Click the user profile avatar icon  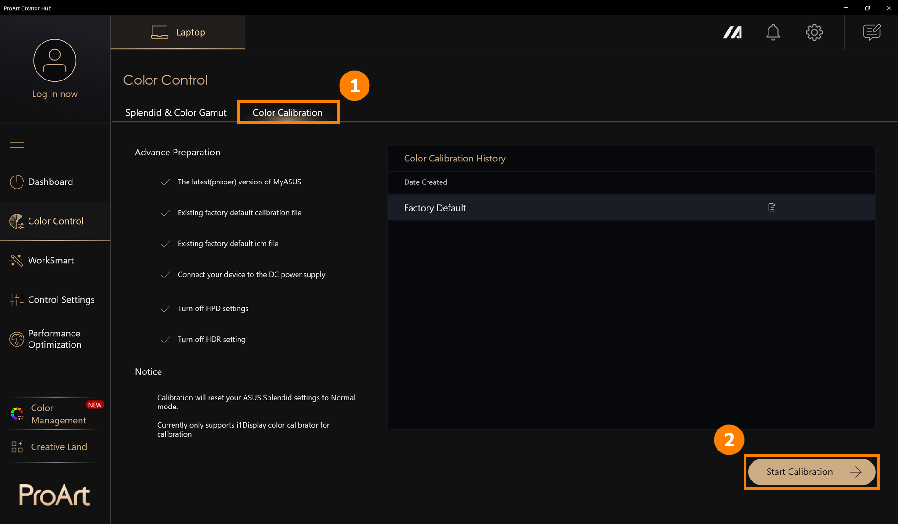[x=55, y=60]
